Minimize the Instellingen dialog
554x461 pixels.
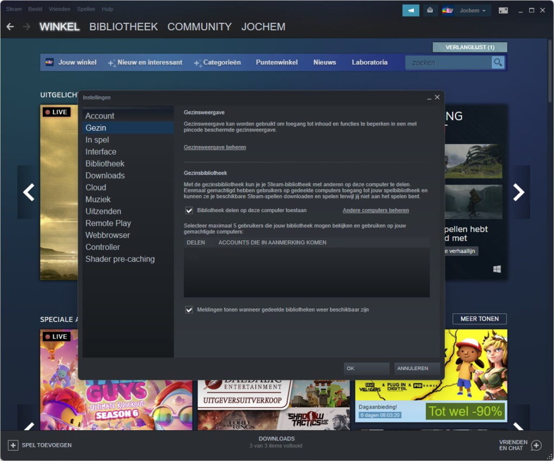point(429,97)
